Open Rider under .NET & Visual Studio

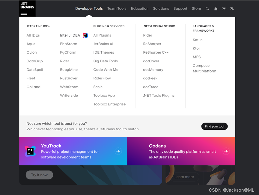point(147,35)
